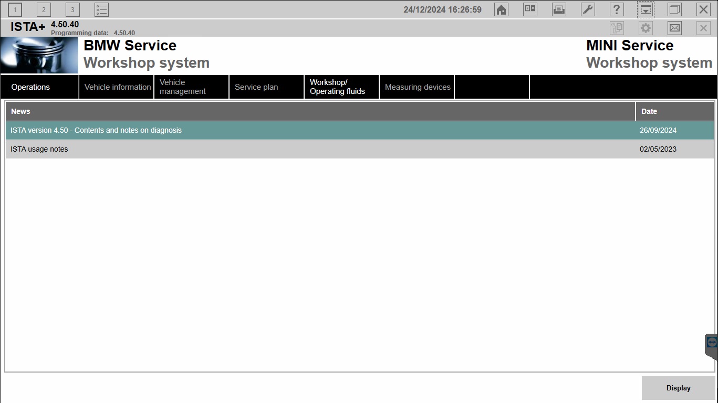Open the printer icon on the toolbar
This screenshot has height=403, width=718.
[x=559, y=9]
